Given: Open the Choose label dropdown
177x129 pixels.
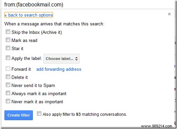Looking at the screenshot, I should tap(61, 59).
